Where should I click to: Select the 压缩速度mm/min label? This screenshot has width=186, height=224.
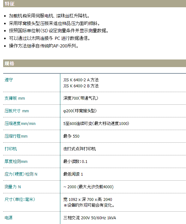tap(20, 123)
